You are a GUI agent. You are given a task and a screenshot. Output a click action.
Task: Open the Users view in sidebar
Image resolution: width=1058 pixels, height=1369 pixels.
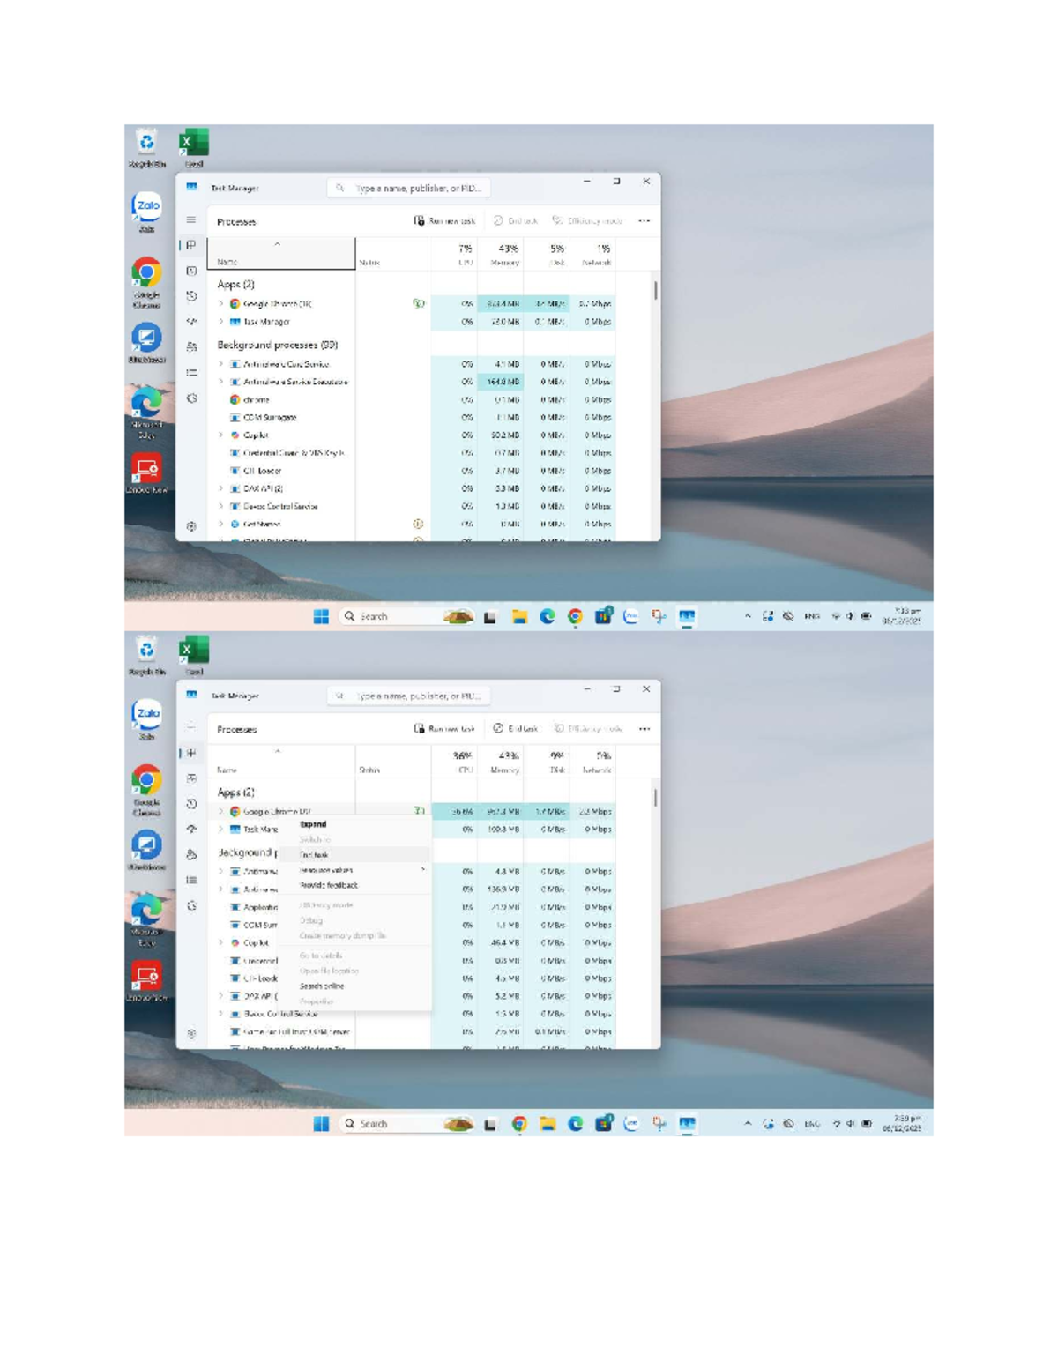191,346
